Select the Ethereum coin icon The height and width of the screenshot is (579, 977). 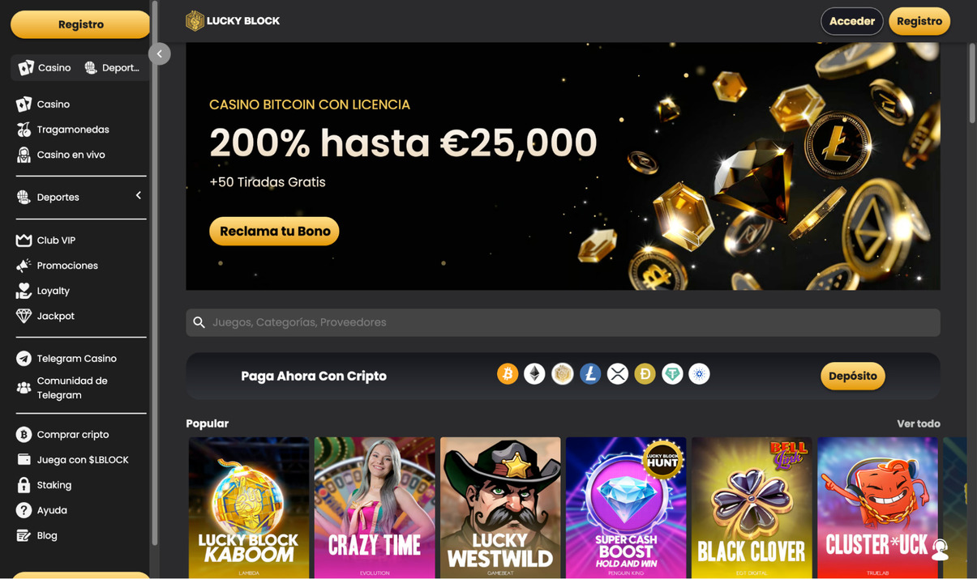(534, 374)
